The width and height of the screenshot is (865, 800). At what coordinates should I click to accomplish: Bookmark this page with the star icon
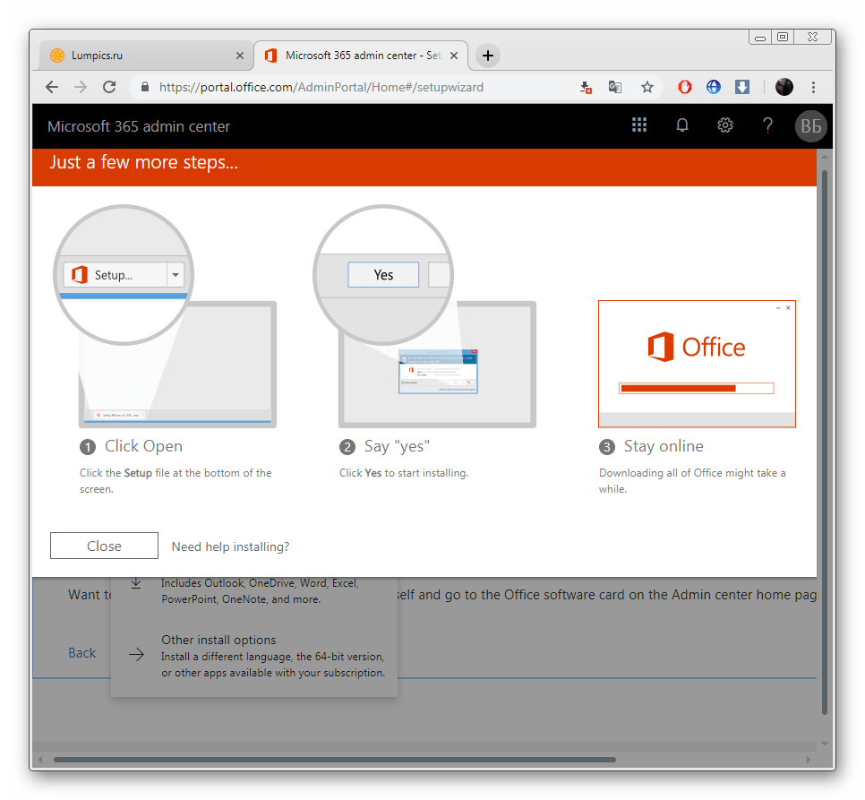click(647, 87)
